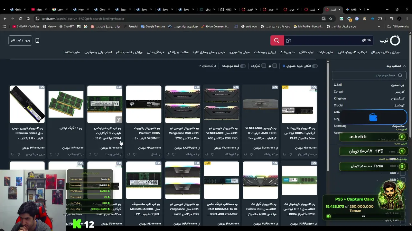Open laptop, computer, office category menu
The image size is (412, 231).
tap(352, 52)
